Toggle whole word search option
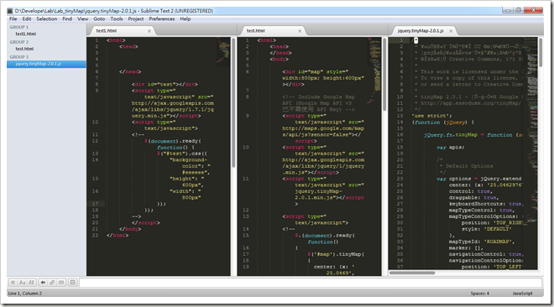The width and height of the screenshot is (554, 307). pyautogui.click(x=31, y=283)
